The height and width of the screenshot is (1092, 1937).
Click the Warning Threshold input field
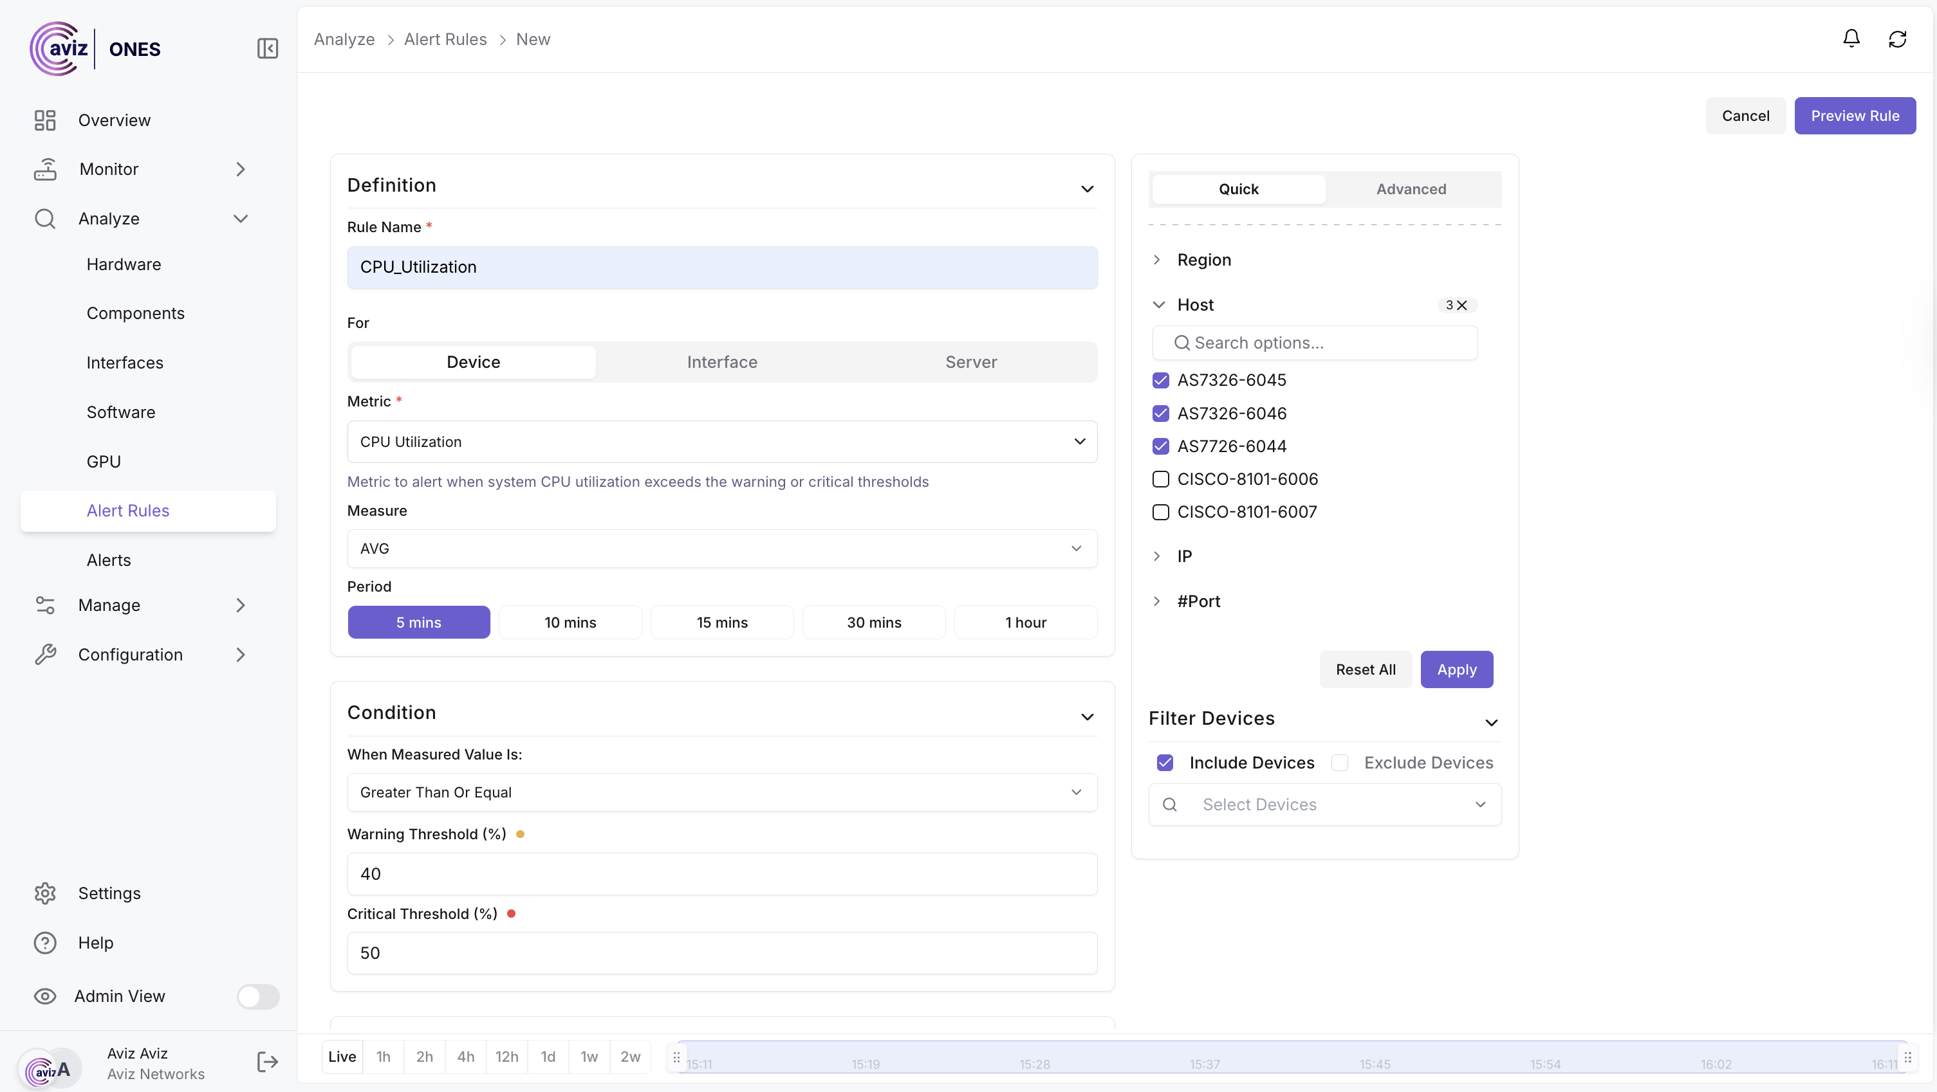tap(722, 873)
